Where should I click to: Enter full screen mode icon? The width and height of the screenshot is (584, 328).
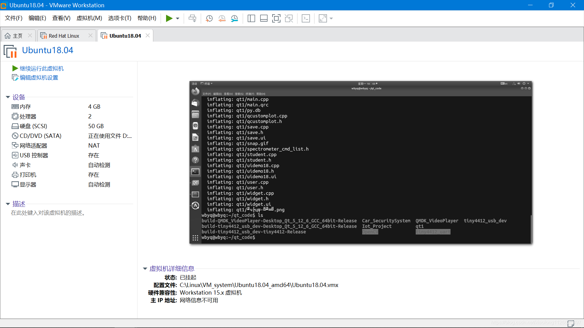276,19
